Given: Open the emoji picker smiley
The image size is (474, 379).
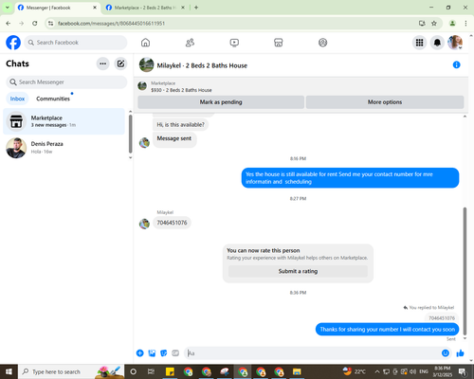Looking at the screenshot, I should (x=446, y=353).
